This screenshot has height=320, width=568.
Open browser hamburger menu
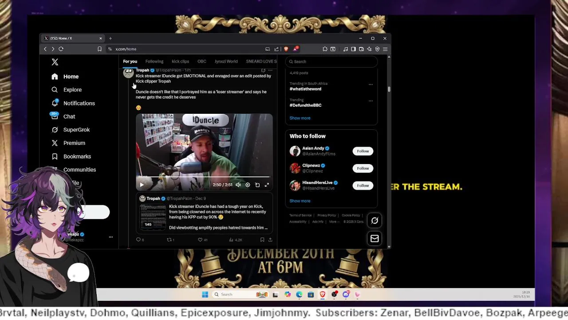click(x=385, y=49)
